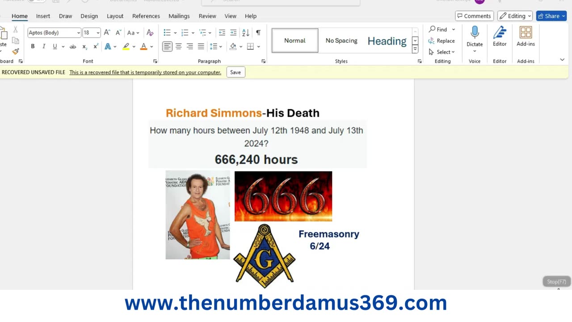This screenshot has width=572, height=322.
Task: Click the Decrease Indent icon
Action: [222, 33]
